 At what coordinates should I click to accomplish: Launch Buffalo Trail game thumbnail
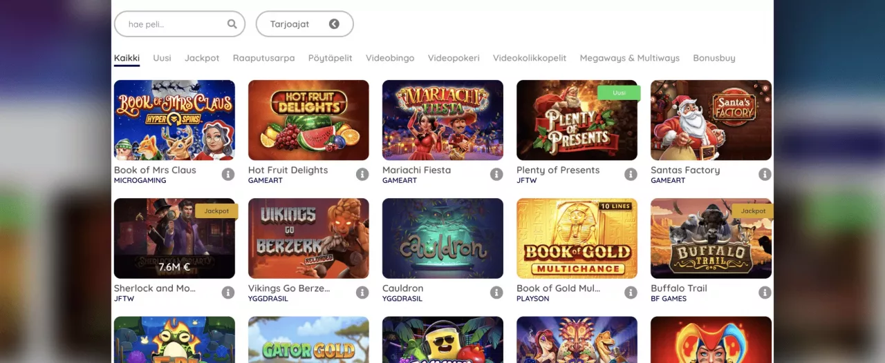(711, 238)
